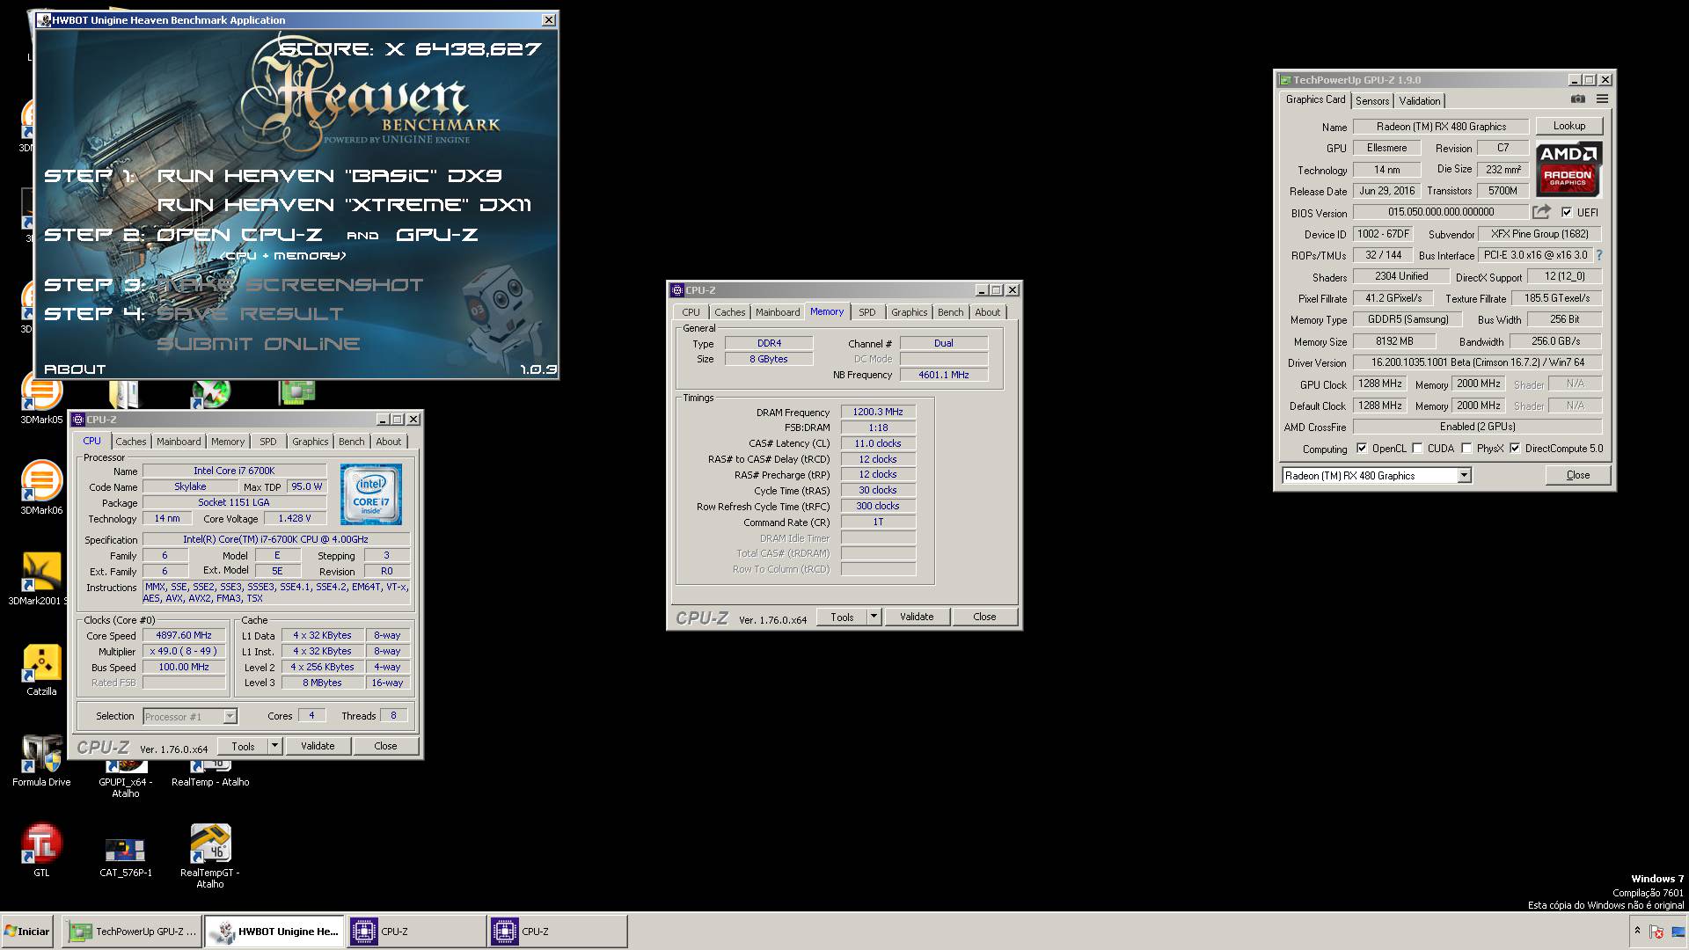This screenshot has width=1689, height=950.
Task: Switch to the Validation tab in GPU-Z
Action: [1420, 101]
